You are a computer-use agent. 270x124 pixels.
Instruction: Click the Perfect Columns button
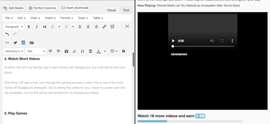click(x=42, y=8)
